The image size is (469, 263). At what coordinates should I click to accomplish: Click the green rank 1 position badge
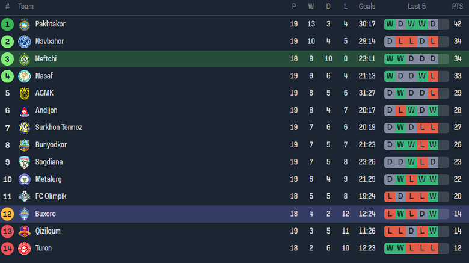click(7, 25)
